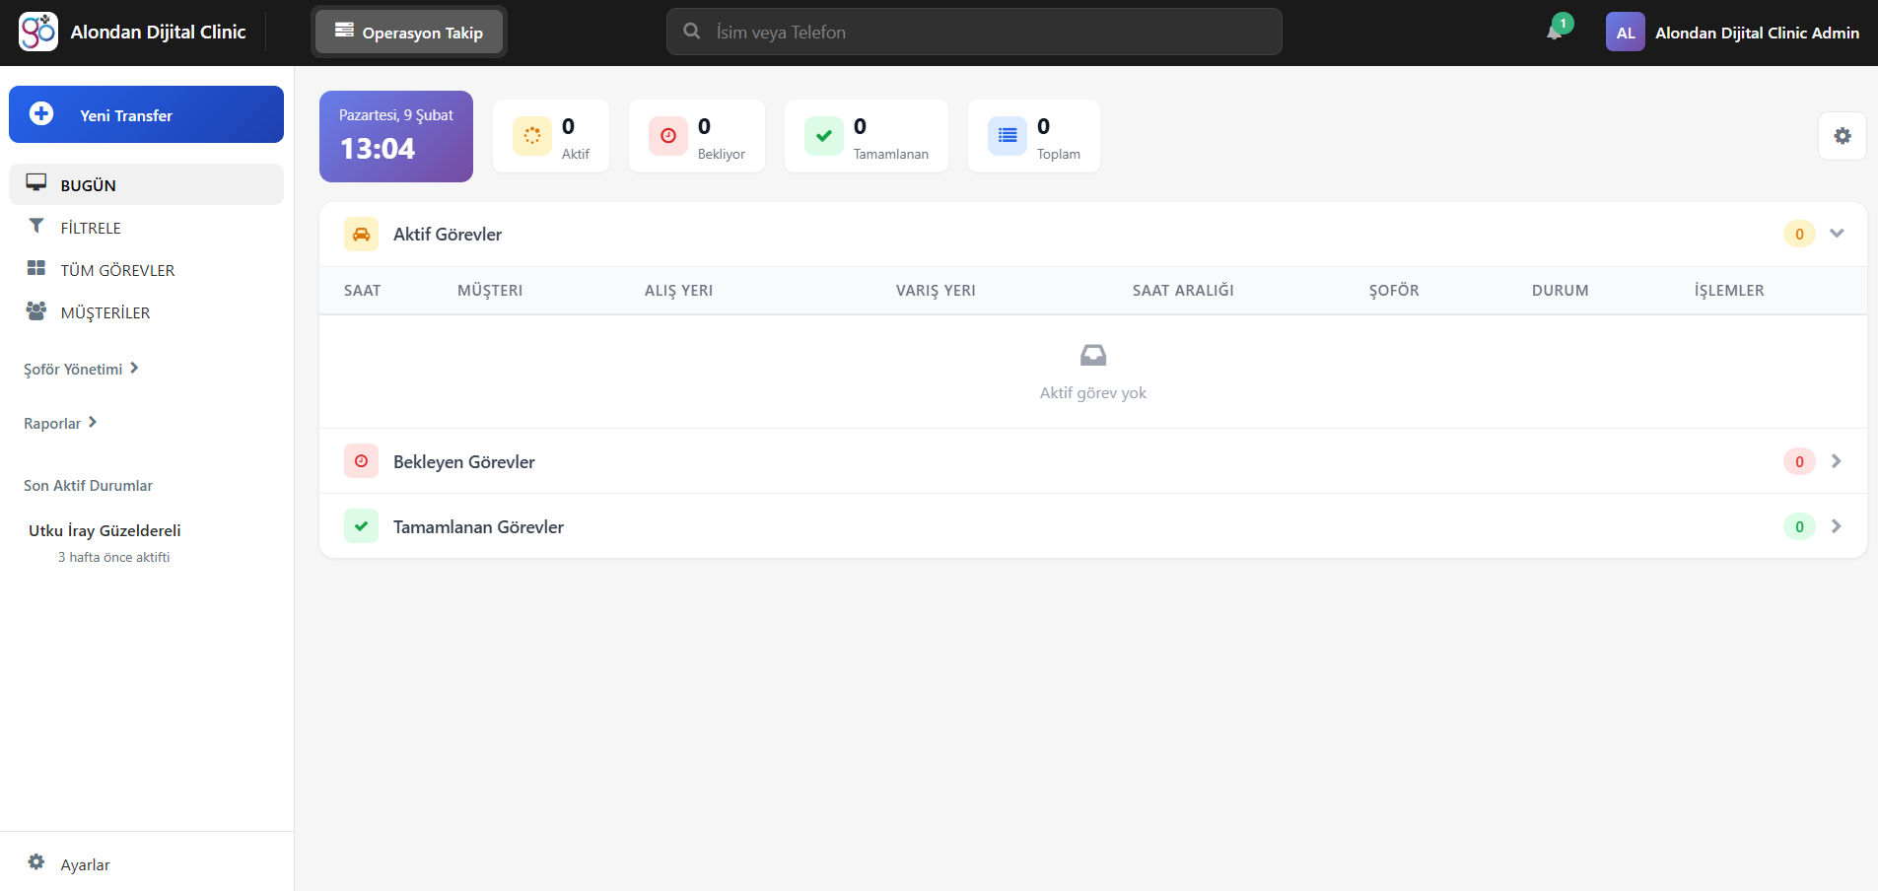
Task: Open the settings gear in dashboard corner
Action: pos(1842,136)
